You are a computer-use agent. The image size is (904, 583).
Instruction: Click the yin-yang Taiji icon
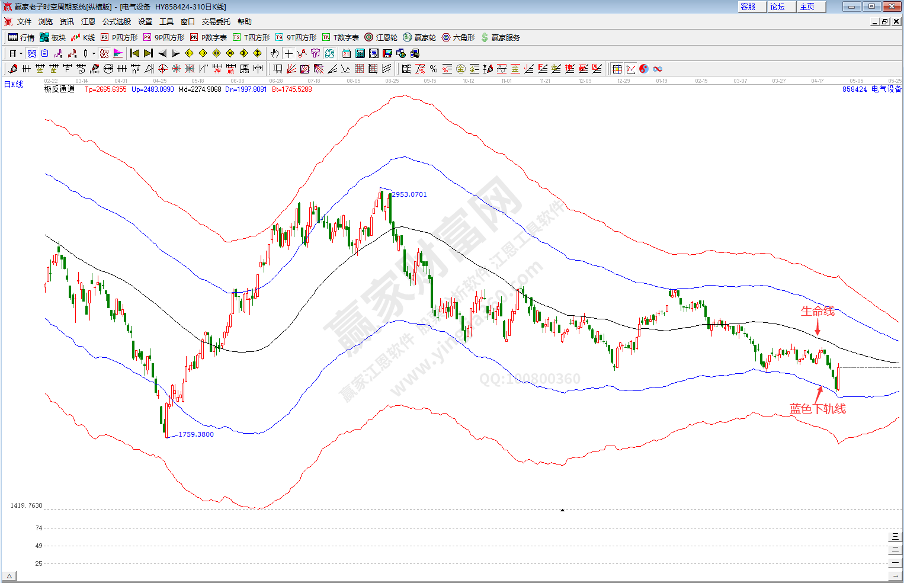[644, 69]
